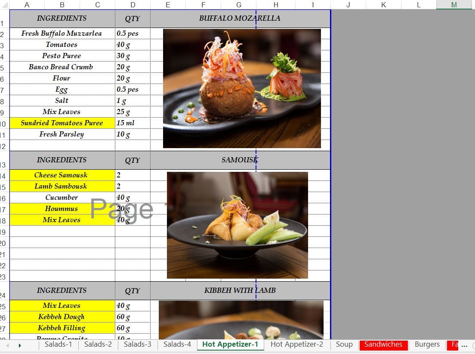The height and width of the screenshot is (354, 475).
Task: Go to the Hot Appetizer-2 sheet tab
Action: point(297,345)
